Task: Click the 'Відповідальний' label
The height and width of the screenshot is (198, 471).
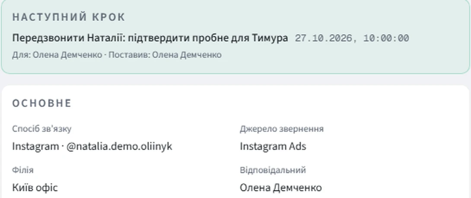Action: 273,170
